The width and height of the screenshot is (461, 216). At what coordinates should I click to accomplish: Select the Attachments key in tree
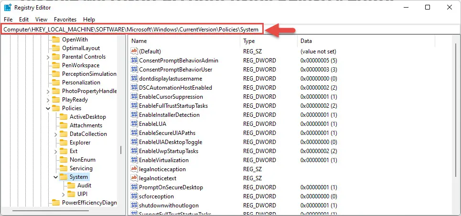[x=86, y=125]
